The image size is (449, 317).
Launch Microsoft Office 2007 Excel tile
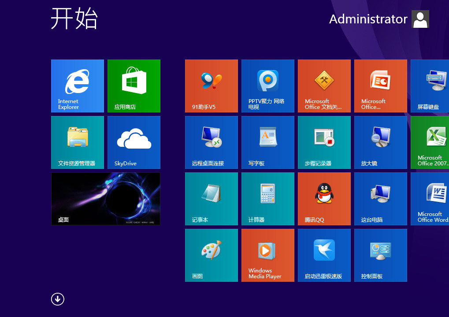(x=430, y=142)
